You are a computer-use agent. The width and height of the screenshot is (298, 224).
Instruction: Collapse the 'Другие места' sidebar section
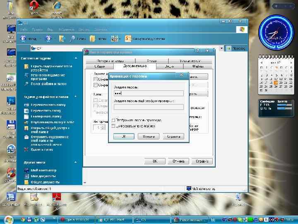point(76,162)
